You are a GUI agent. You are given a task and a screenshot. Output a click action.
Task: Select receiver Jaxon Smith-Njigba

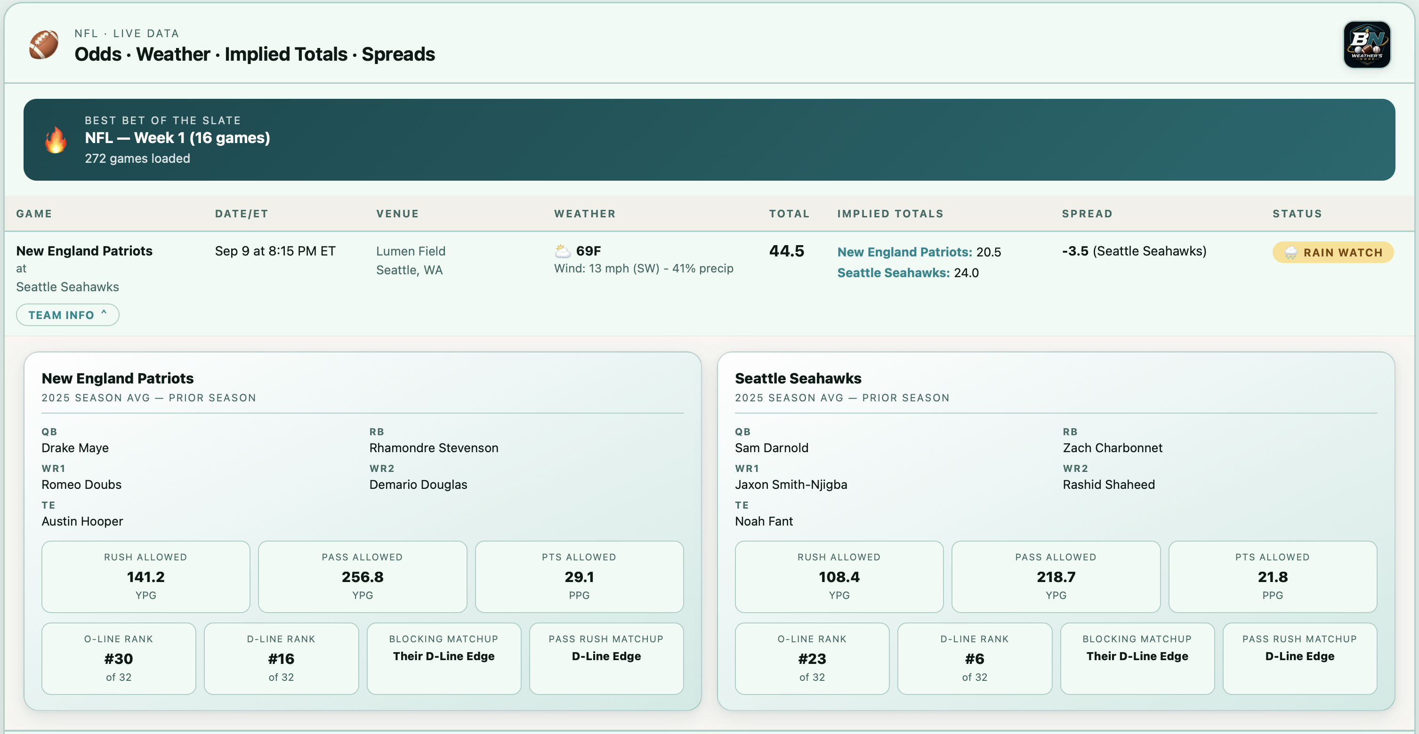pos(790,485)
